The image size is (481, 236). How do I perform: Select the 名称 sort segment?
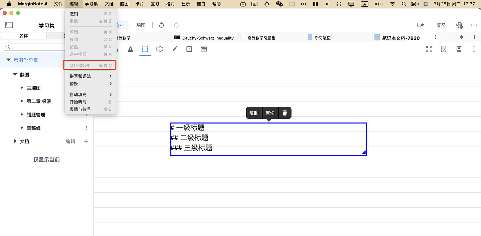coord(24,36)
